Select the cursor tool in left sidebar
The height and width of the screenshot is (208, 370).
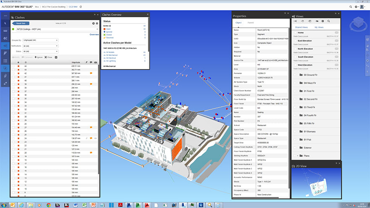(5, 23)
